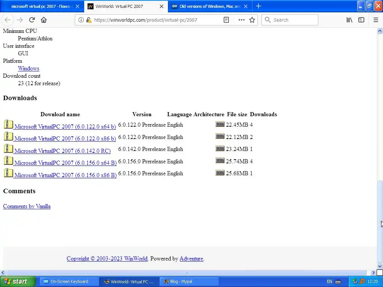Click the EN language indicator in taskbar

coord(329,281)
